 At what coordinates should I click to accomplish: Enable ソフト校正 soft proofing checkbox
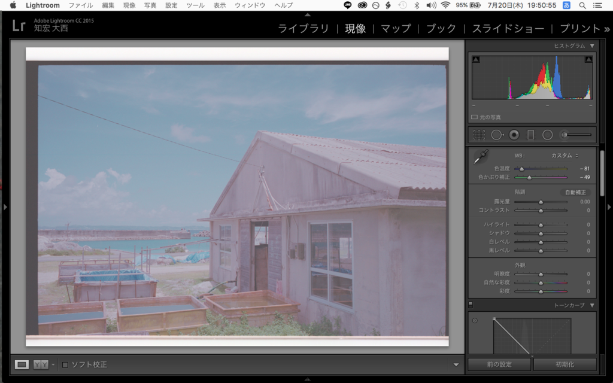click(x=65, y=364)
